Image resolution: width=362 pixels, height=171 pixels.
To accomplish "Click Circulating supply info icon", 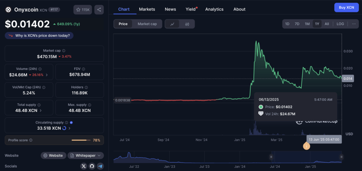I will pyautogui.click(x=66, y=123).
